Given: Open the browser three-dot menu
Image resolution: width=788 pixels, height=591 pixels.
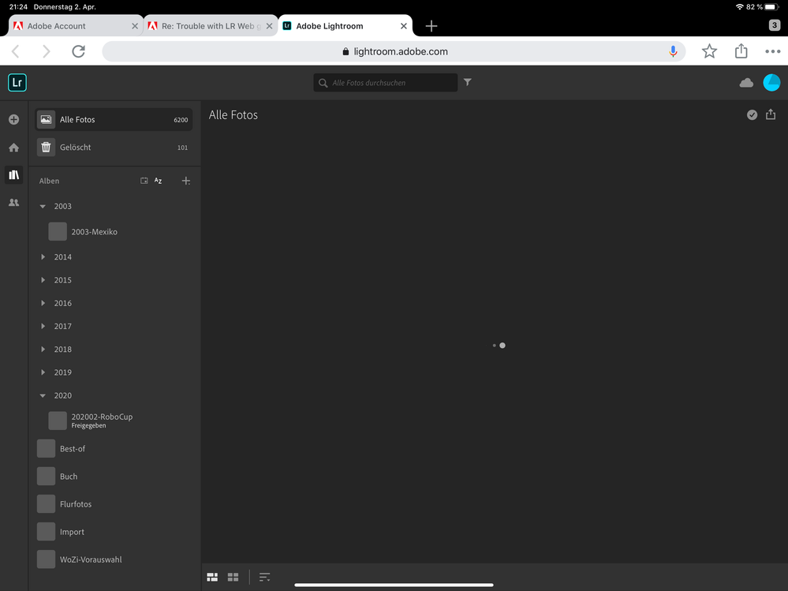Looking at the screenshot, I should point(772,51).
